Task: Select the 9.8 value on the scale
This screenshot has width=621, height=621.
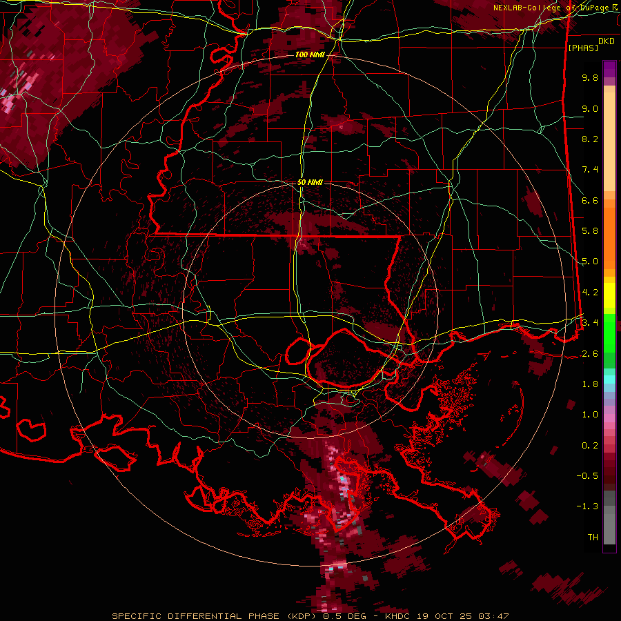Action: pos(590,77)
